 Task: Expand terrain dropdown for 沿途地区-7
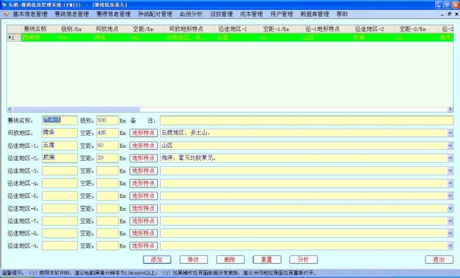coord(450,221)
